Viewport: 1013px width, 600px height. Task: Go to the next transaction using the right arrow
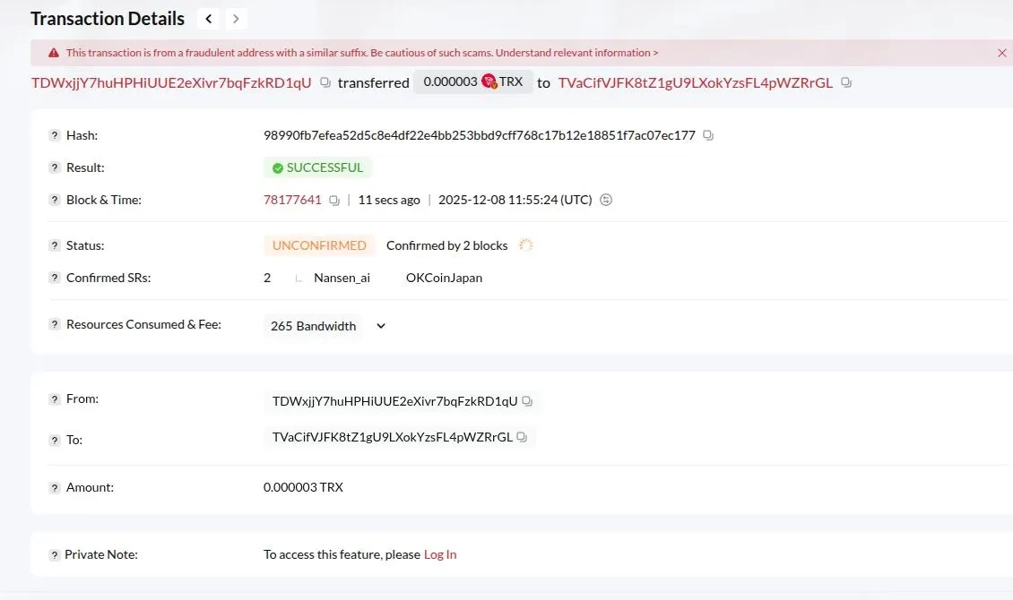click(236, 18)
